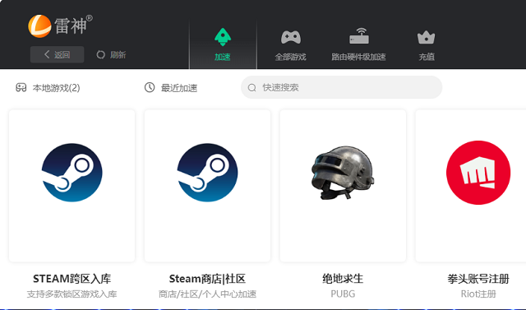Open the 充值 crown tab
The image size is (526, 310).
pyautogui.click(x=427, y=45)
